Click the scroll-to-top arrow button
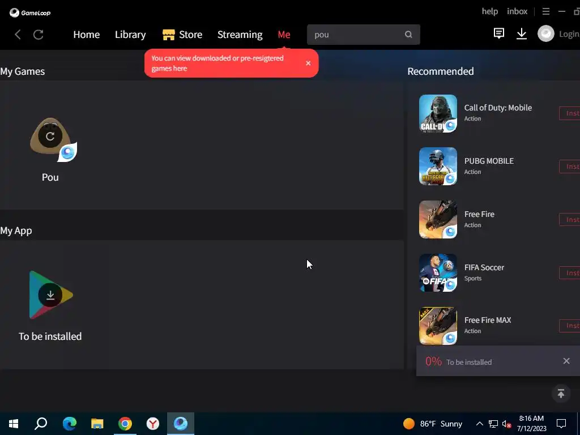 [x=561, y=394]
